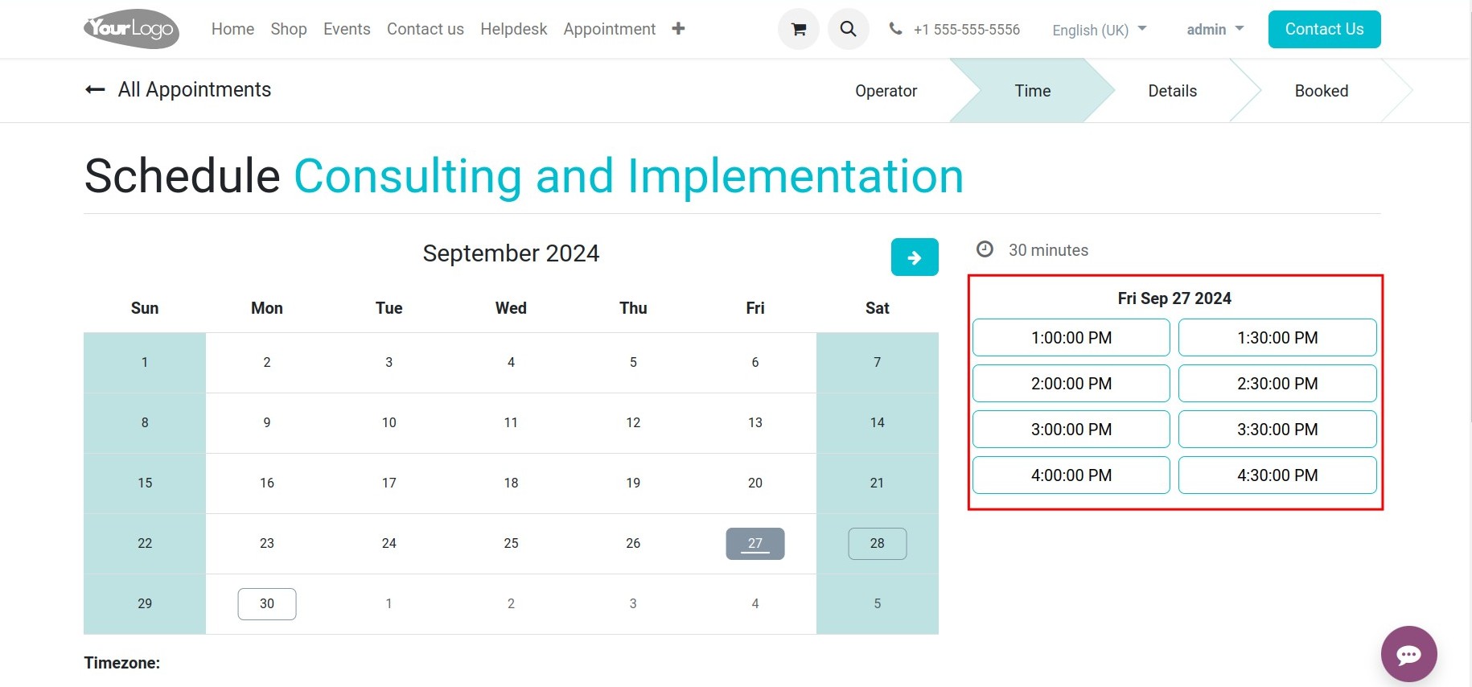Pick the 2:00:00 PM slot
Image resolution: width=1472 pixels, height=687 pixels.
coord(1071,384)
